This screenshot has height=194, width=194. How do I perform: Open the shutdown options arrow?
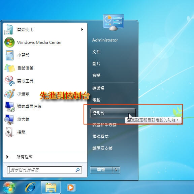click(x=116, y=170)
